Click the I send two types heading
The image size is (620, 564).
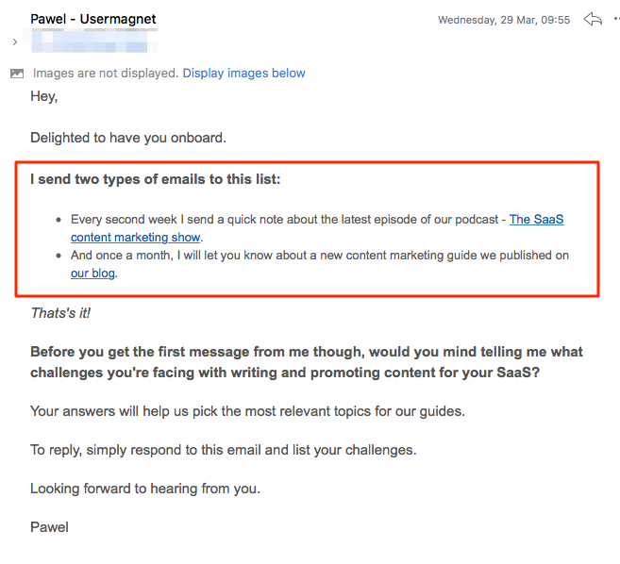click(x=156, y=179)
